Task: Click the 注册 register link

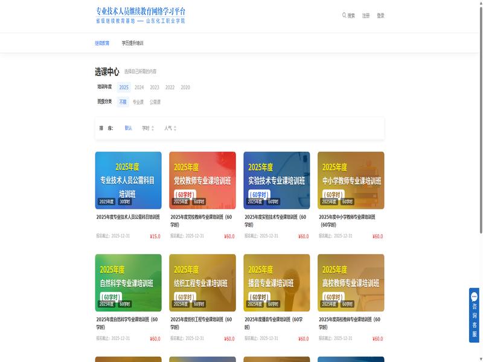Action: (366, 16)
